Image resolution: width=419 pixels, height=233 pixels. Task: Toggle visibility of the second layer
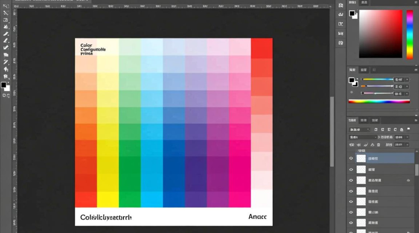click(x=351, y=170)
